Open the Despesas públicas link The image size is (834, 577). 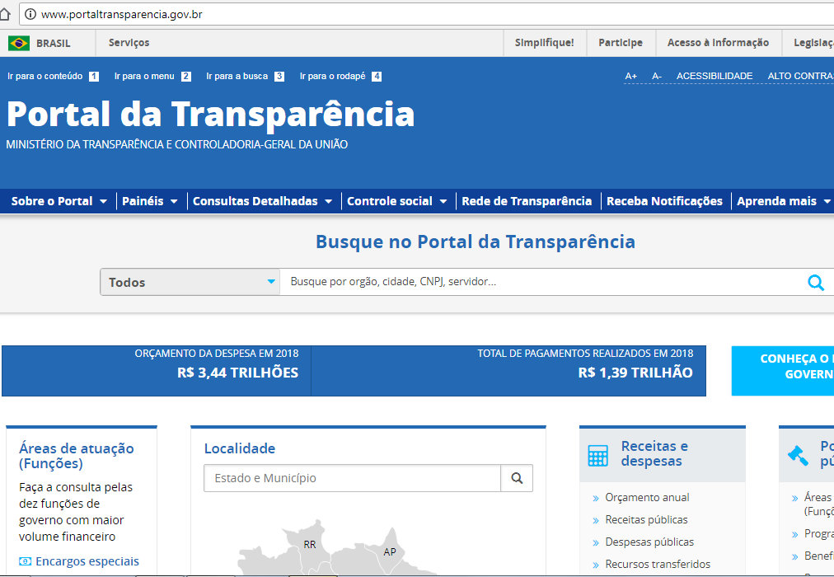pyautogui.click(x=649, y=542)
